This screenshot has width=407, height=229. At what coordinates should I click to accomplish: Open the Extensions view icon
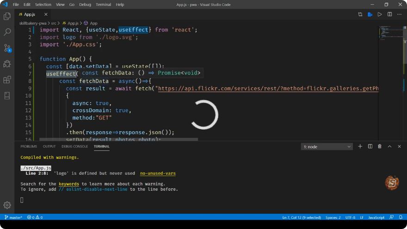7,80
